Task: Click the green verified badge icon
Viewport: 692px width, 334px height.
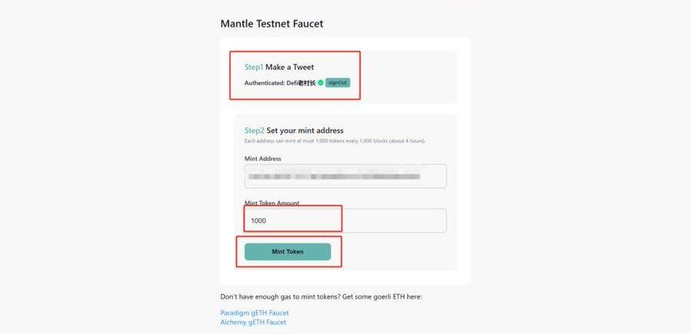Action: point(321,82)
